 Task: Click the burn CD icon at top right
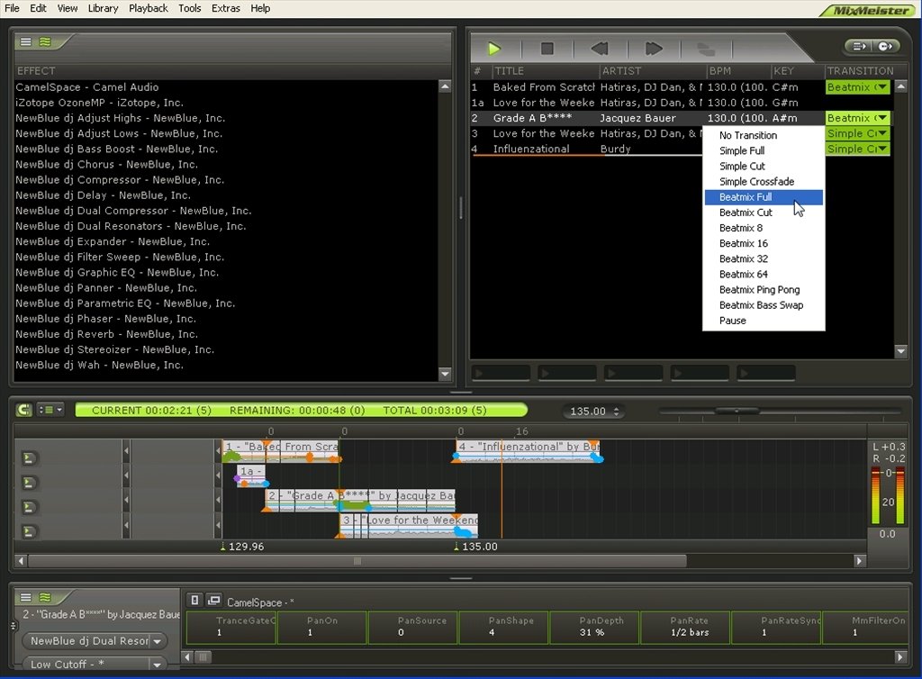coord(885,46)
